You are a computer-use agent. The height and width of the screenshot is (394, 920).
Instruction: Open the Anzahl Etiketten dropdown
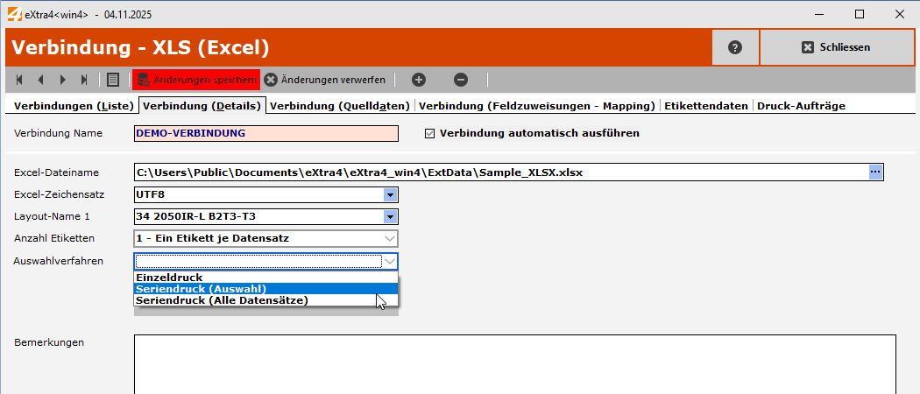[266, 239]
